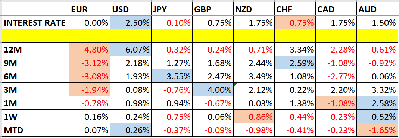Select the green error indicator triangle

(235, 85)
